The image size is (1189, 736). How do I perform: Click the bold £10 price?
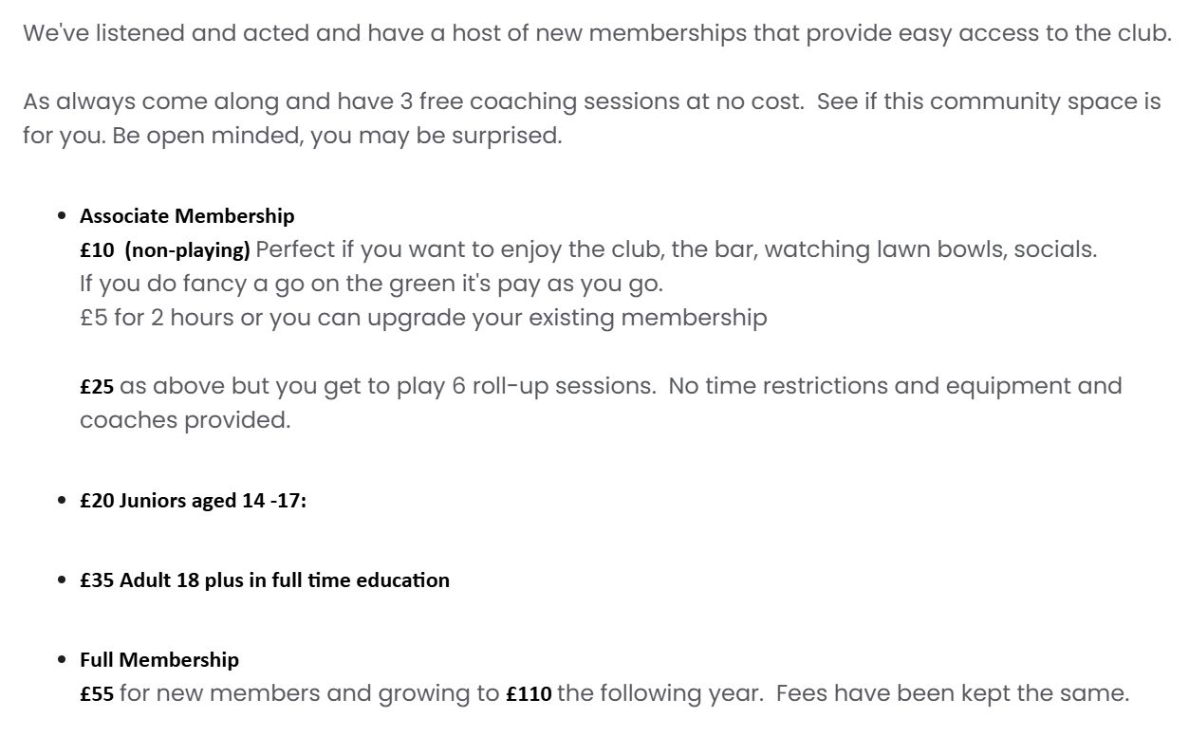[x=97, y=250]
